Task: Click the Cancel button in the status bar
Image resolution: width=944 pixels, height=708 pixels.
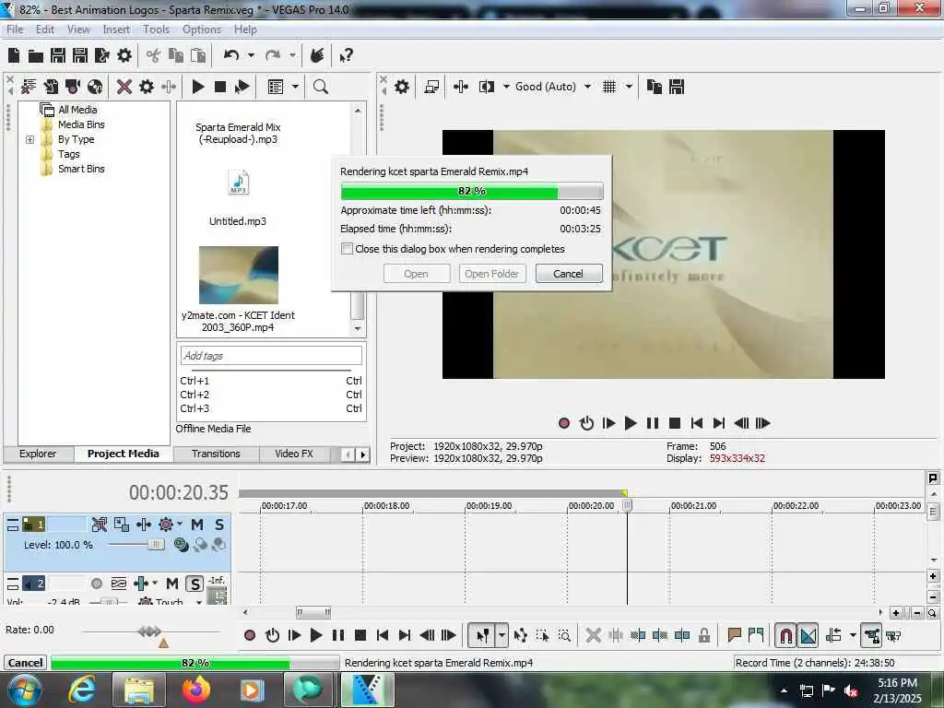Action: coord(25,663)
